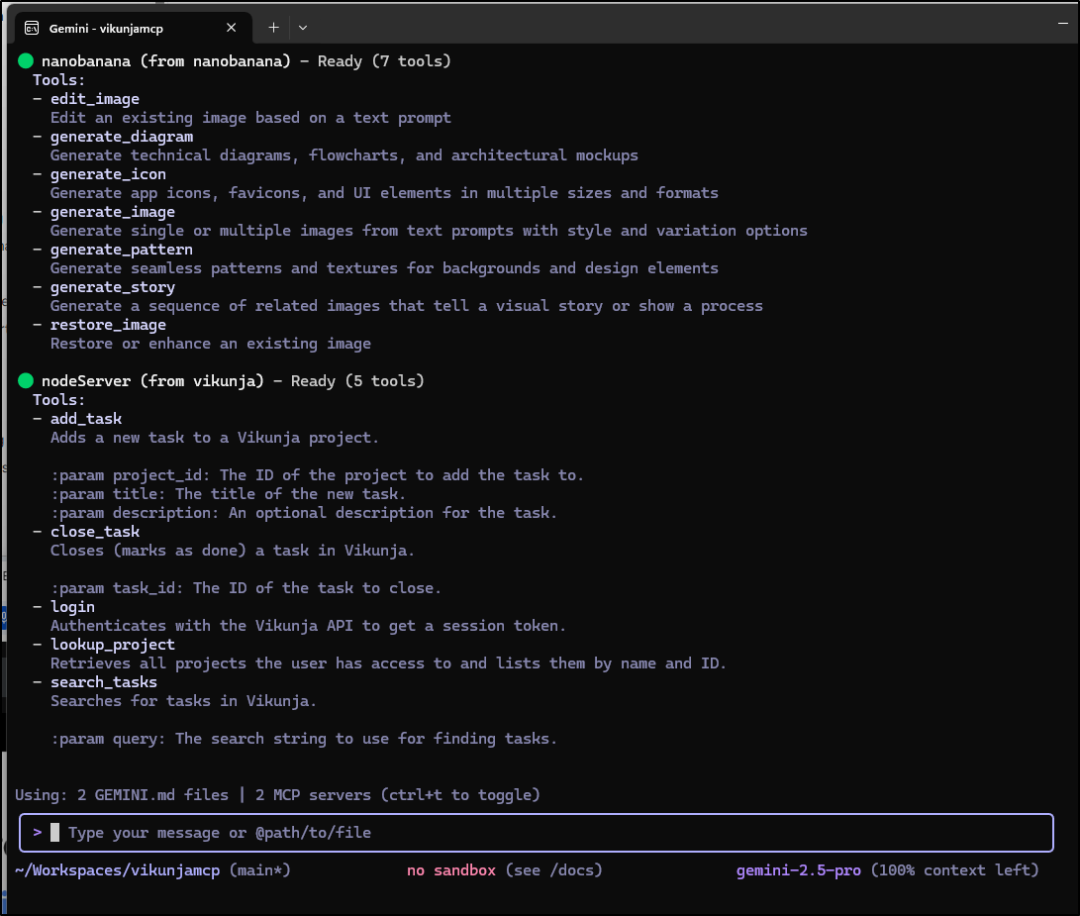
Task: Click the generate_icon tool entry
Action: point(108,174)
